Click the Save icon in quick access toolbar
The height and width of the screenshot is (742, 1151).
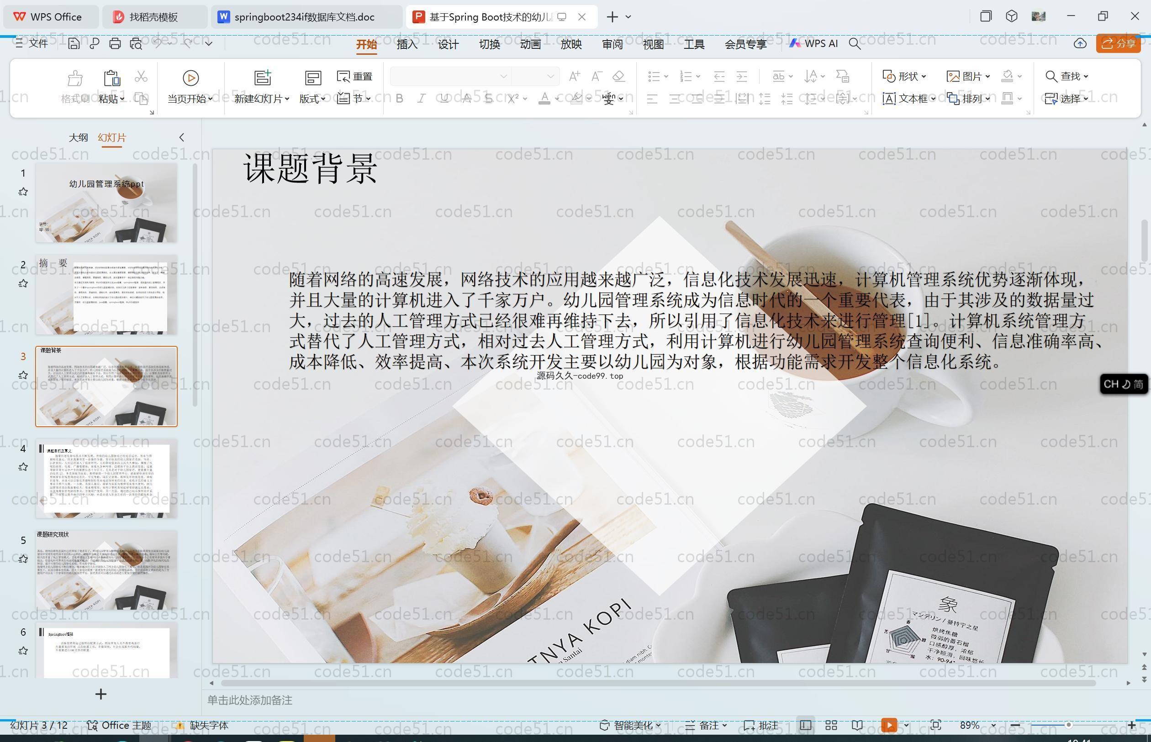point(73,44)
